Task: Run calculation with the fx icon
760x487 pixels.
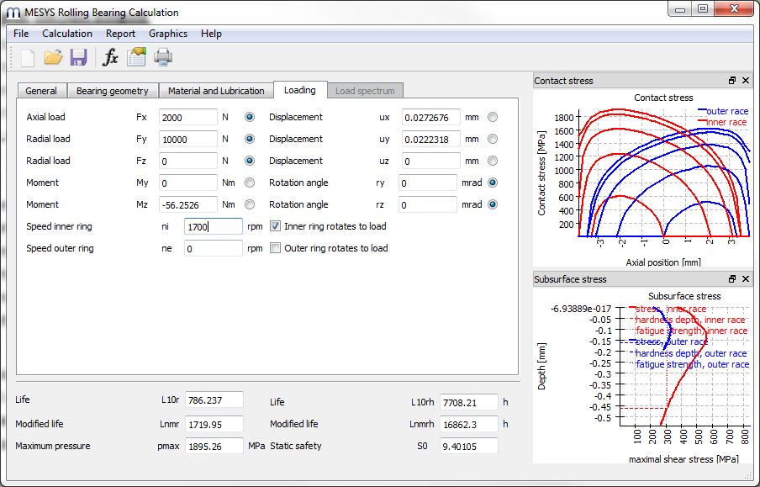Action: pos(110,57)
